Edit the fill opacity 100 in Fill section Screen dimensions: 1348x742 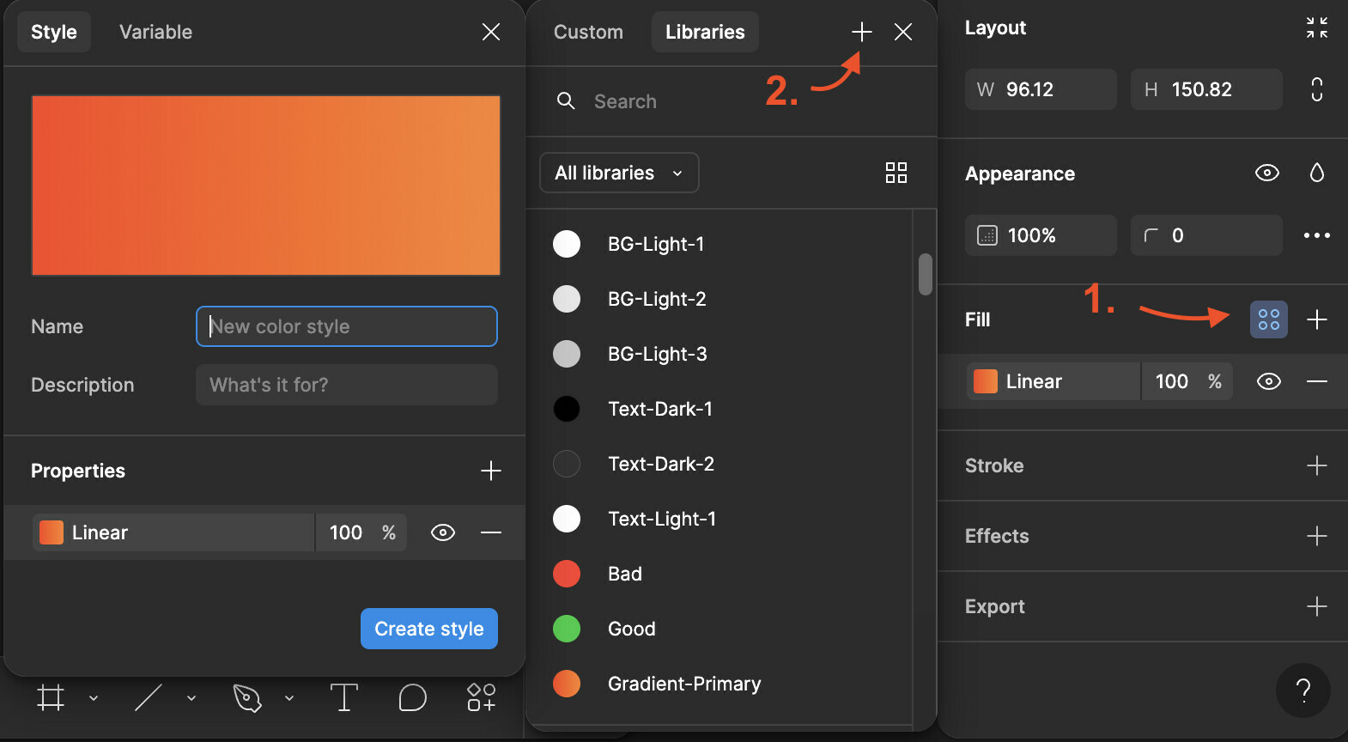click(x=1171, y=381)
